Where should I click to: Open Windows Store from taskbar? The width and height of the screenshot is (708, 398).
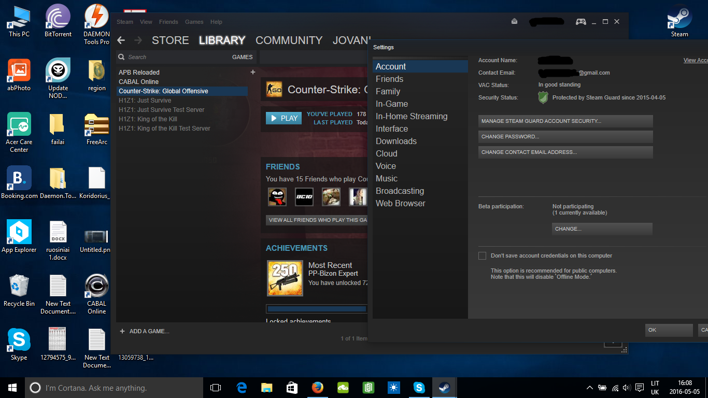[x=292, y=388]
